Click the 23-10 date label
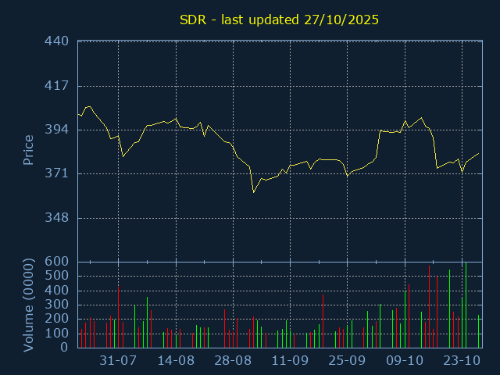The image size is (500, 375). click(462, 361)
